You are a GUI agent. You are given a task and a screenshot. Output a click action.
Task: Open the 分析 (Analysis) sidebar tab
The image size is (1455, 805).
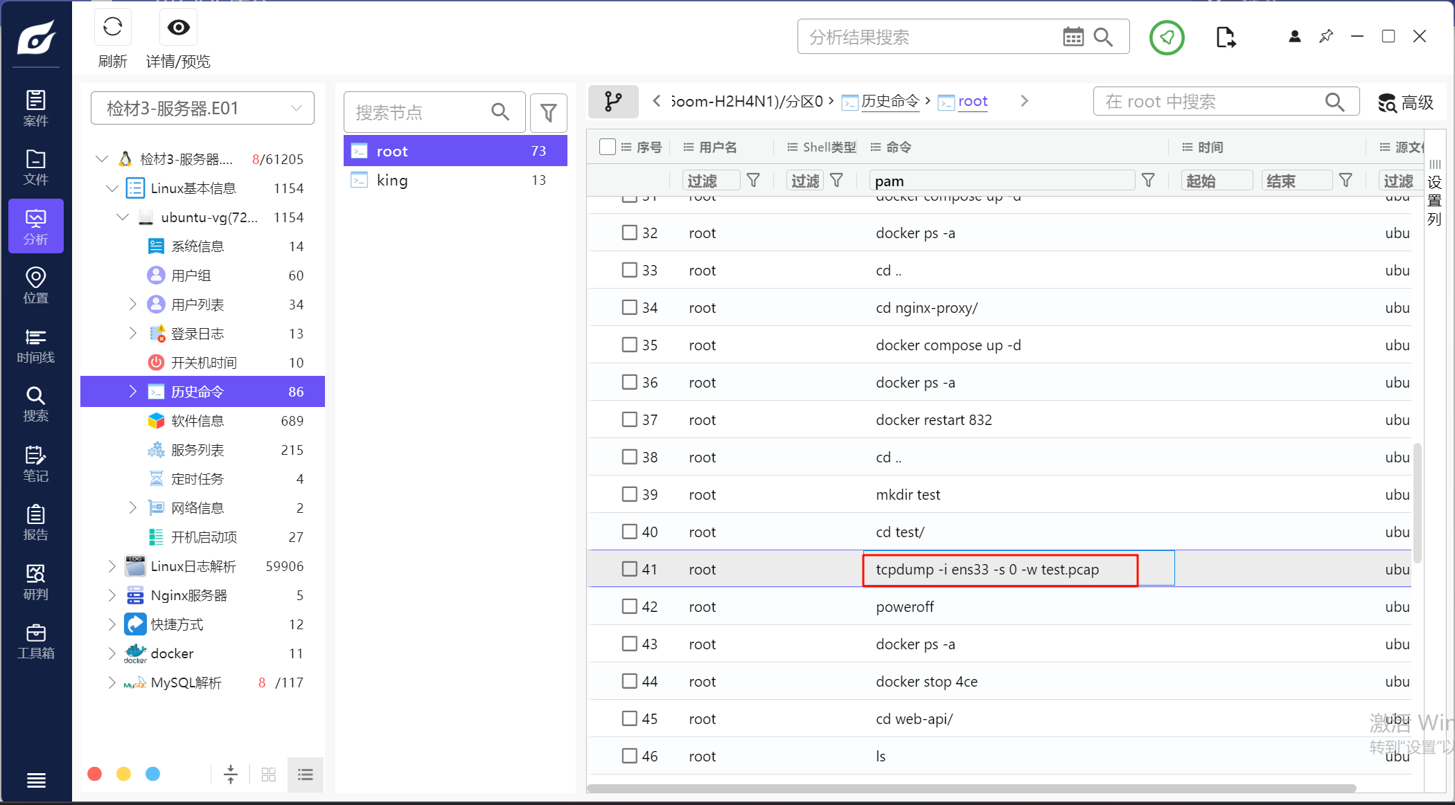[35, 227]
